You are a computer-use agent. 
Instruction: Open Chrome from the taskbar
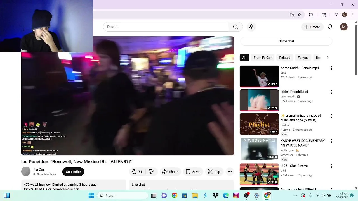pos(174,195)
